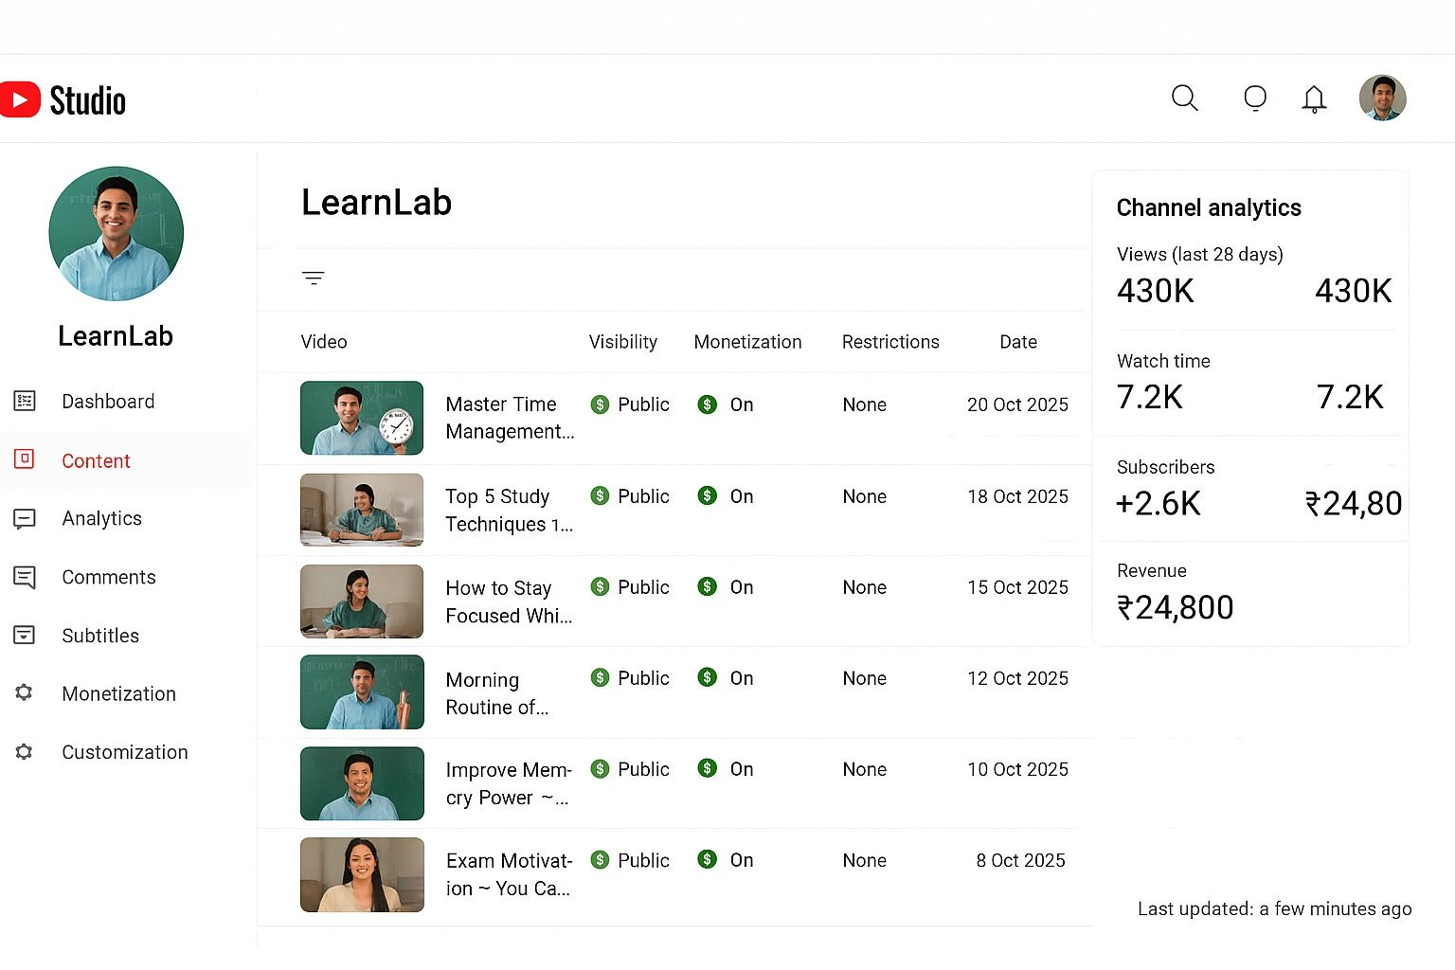This screenshot has height=970, width=1455.
Task: Select the Subtitles sidebar icon
Action: (25, 636)
